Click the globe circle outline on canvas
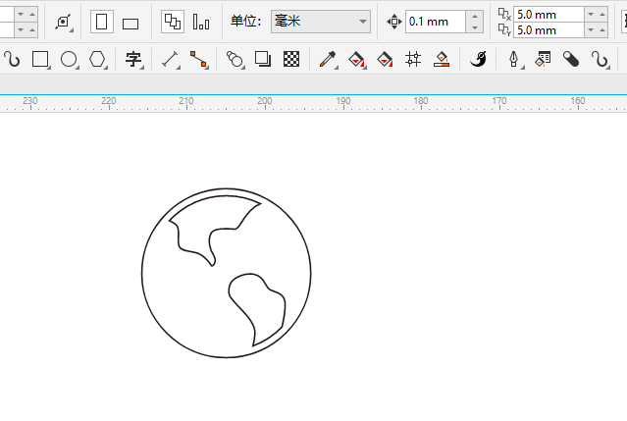Viewport: 627px width, 421px height. (x=142, y=273)
